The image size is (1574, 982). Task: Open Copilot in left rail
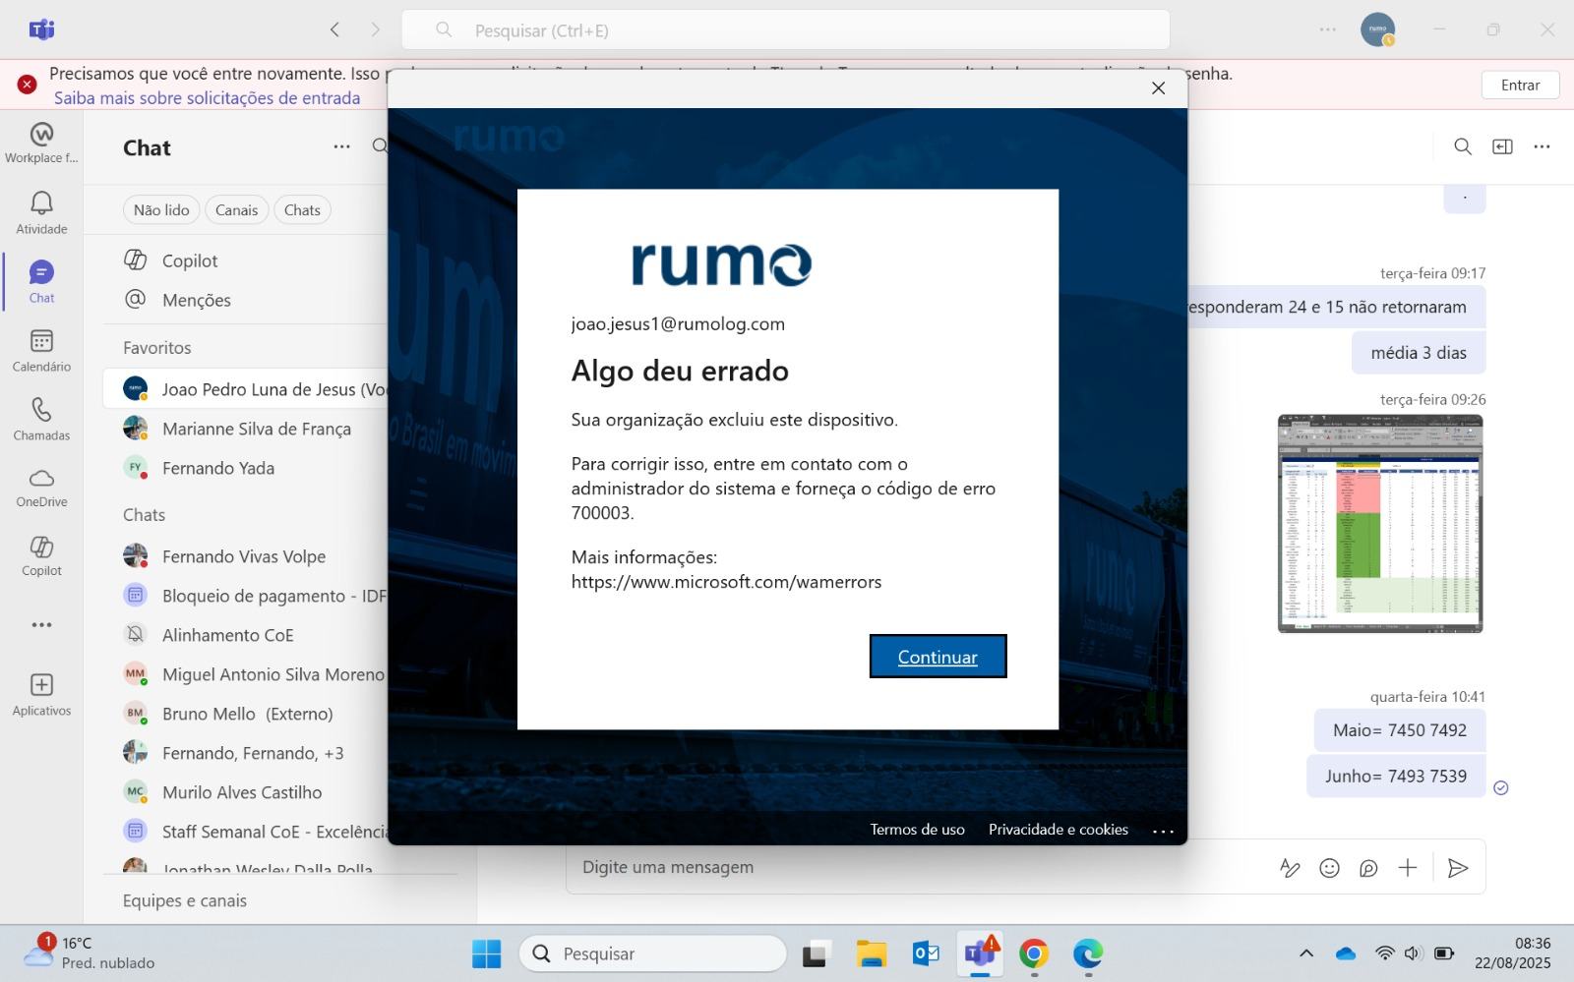click(x=41, y=555)
